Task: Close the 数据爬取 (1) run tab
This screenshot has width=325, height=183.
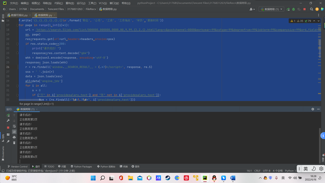Action: [x=37, y=109]
